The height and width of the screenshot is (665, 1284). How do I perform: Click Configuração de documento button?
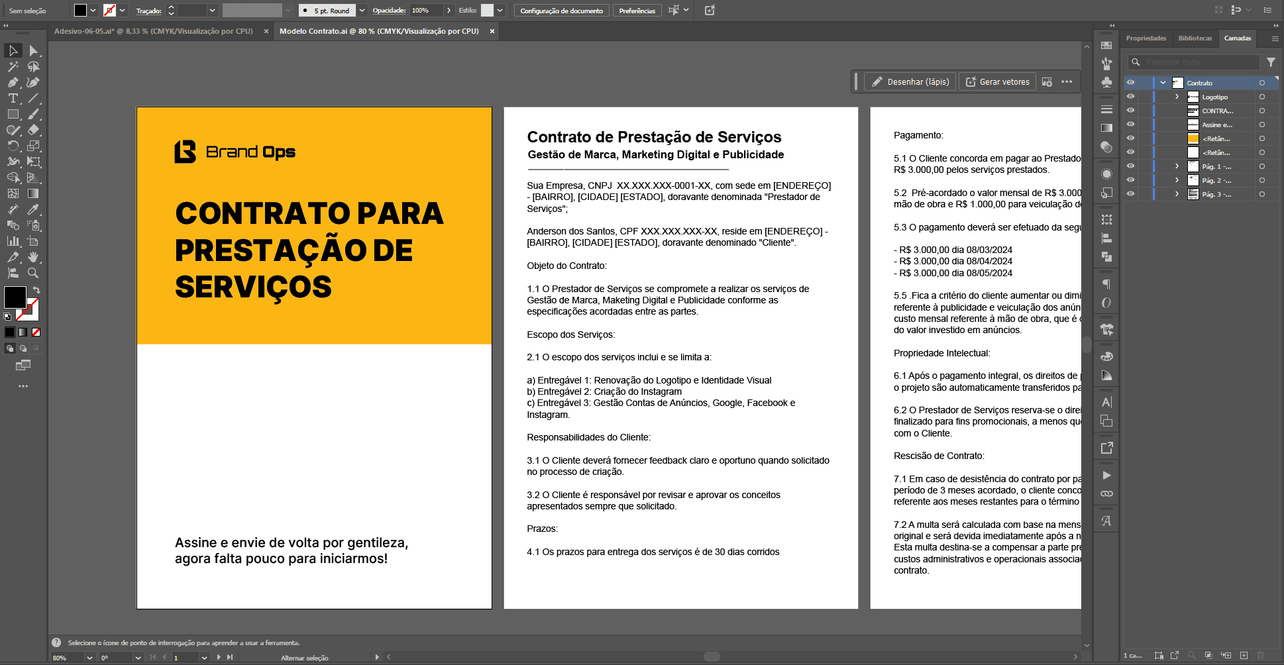pos(562,11)
